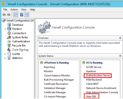Click the Venafi Configuration root node icon
Screen dimensions: 123x99
pyautogui.click(x=4, y=21)
